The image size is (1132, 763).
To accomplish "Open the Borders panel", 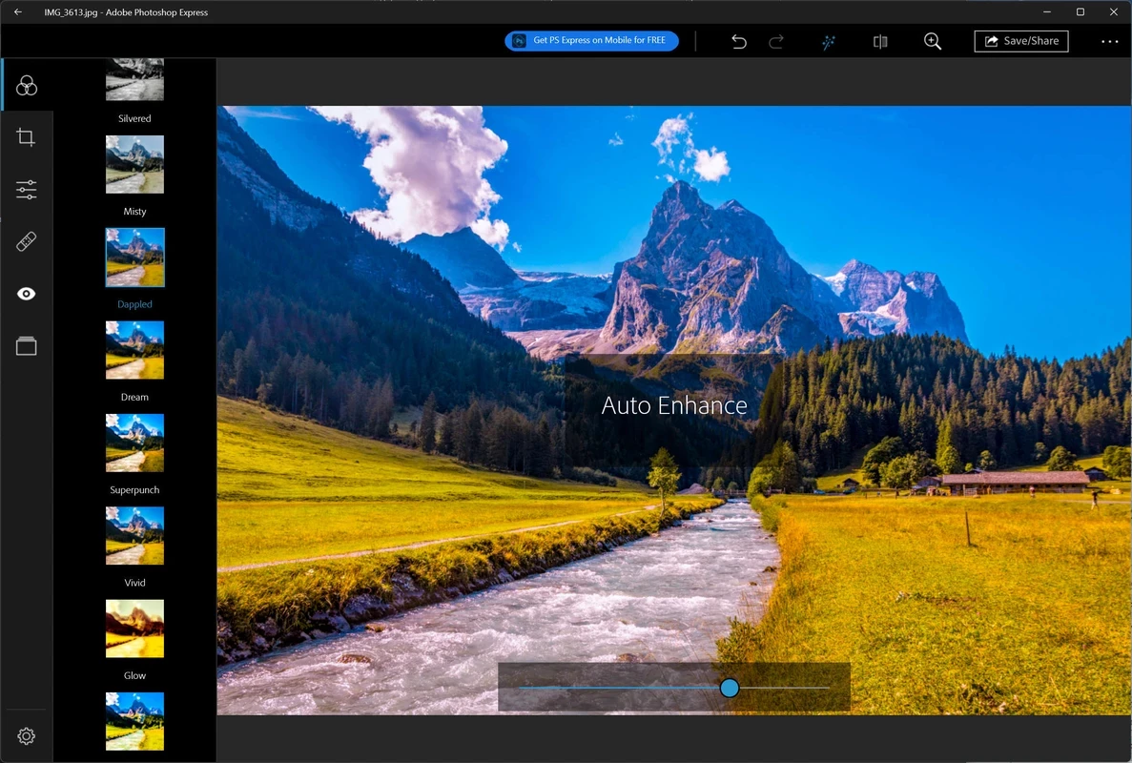I will tap(27, 346).
